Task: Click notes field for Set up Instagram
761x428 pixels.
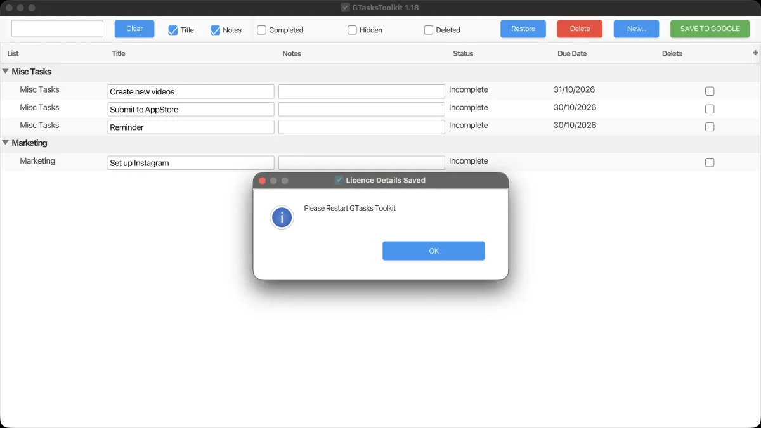Action: click(x=361, y=162)
